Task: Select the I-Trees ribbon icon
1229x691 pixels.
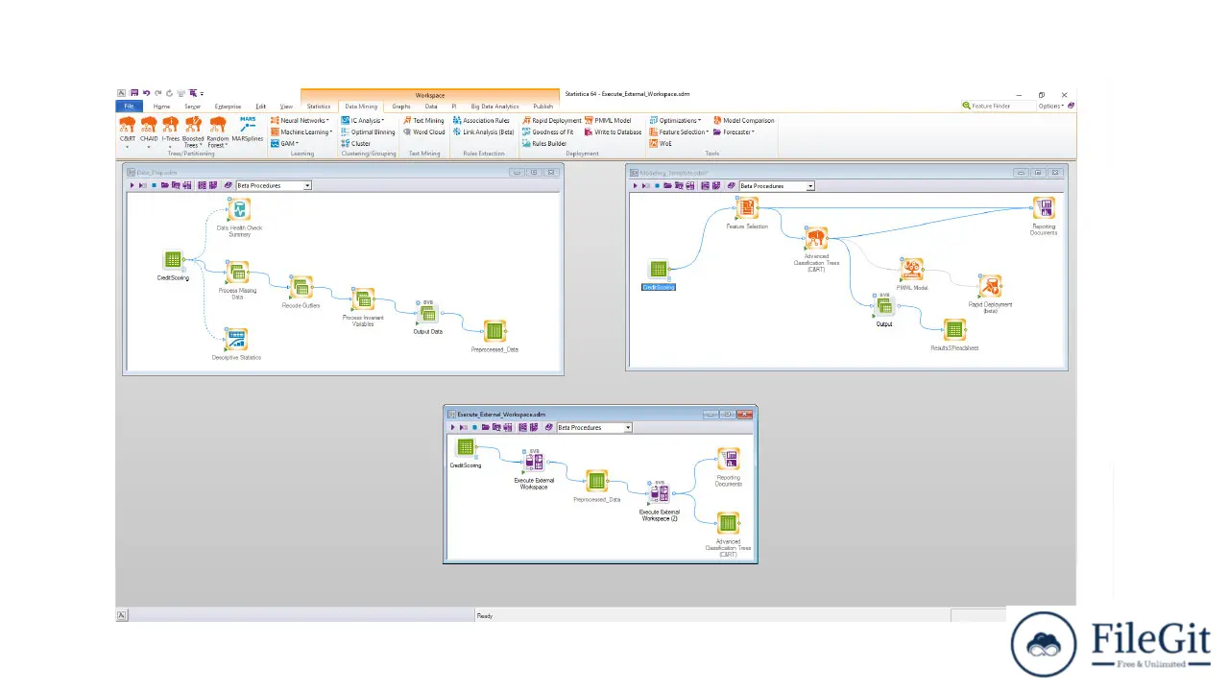Action: pos(171,131)
